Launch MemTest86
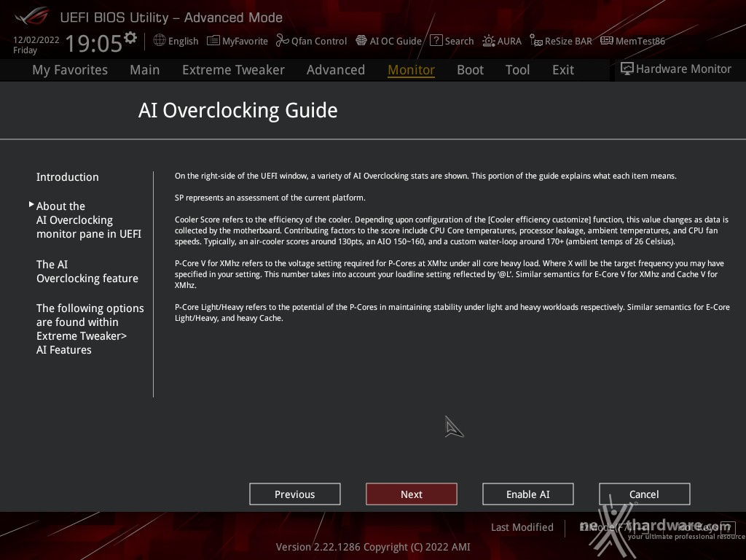The image size is (746, 560). pos(633,41)
